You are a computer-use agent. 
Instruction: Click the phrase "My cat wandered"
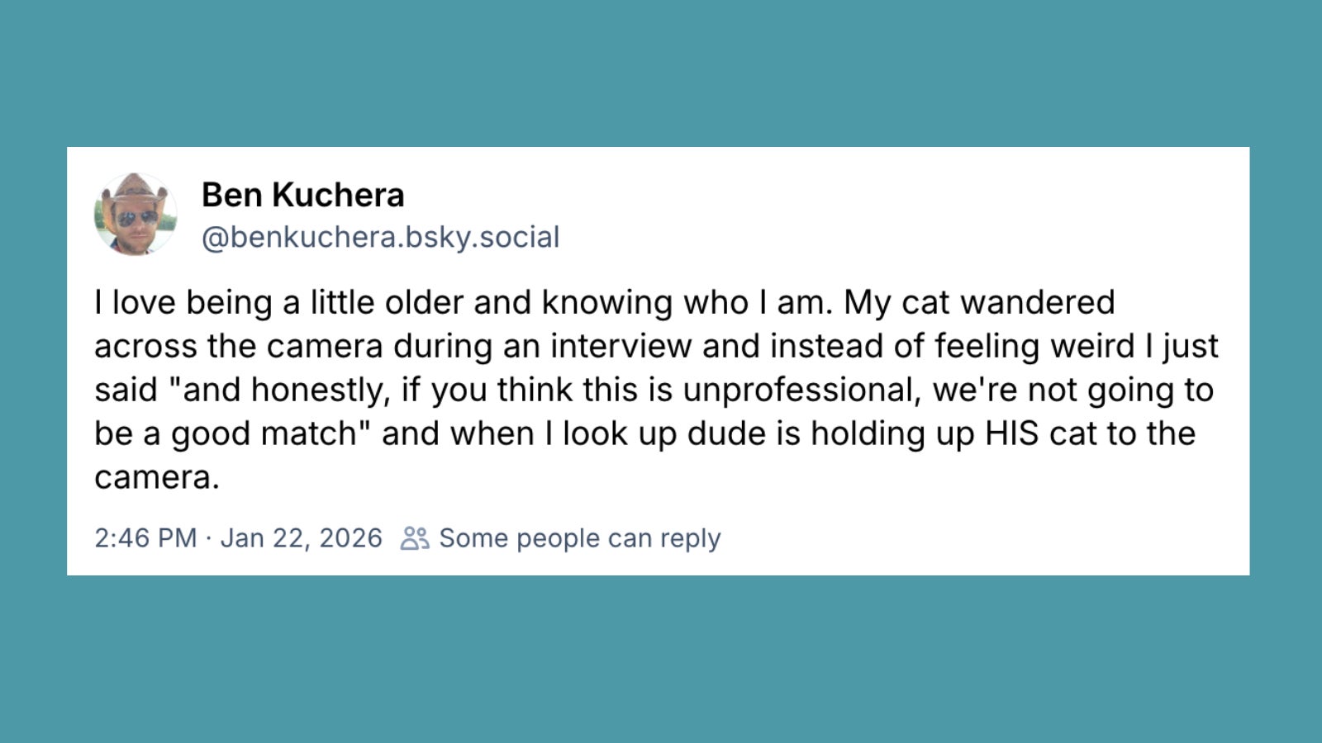979,302
